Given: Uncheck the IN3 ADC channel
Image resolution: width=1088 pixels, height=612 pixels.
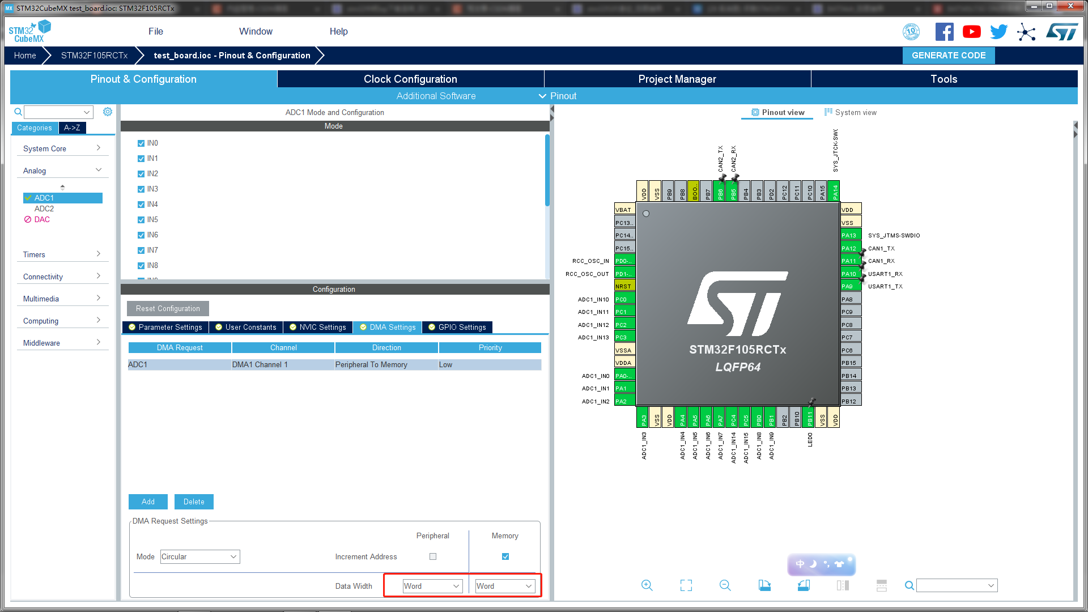Looking at the screenshot, I should point(141,189).
